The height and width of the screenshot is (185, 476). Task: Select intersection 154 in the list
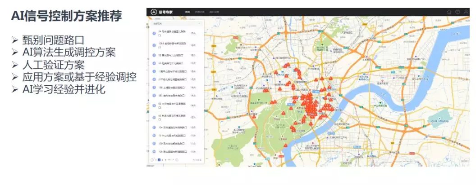172,127
